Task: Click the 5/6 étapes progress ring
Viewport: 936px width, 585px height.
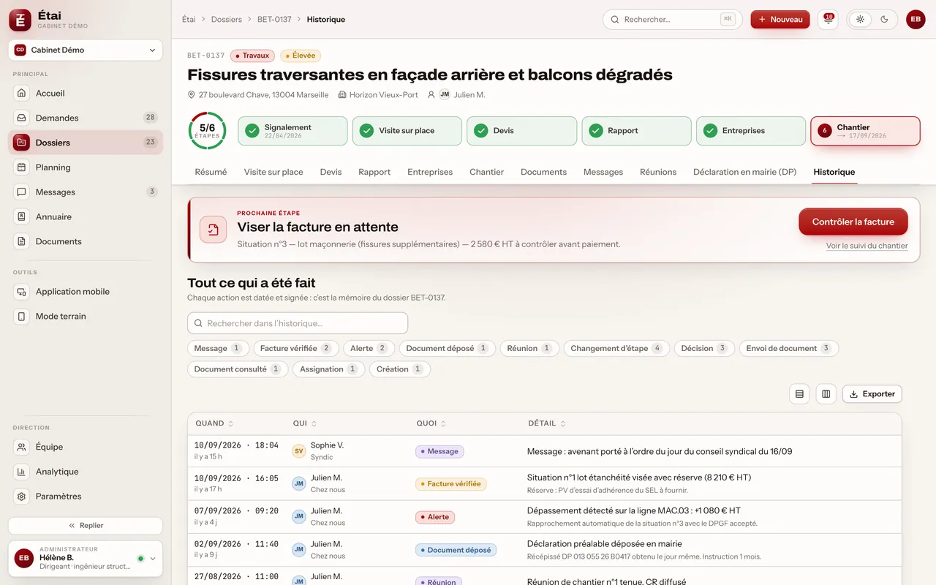Action: tap(207, 131)
